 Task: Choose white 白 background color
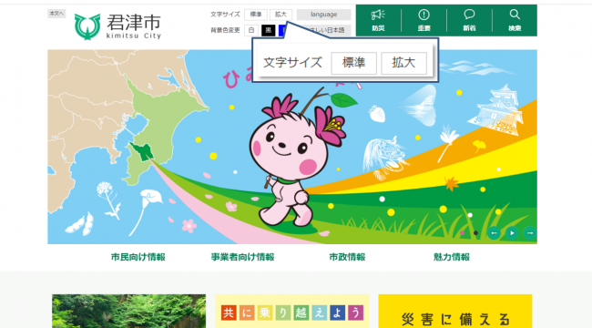click(x=251, y=30)
